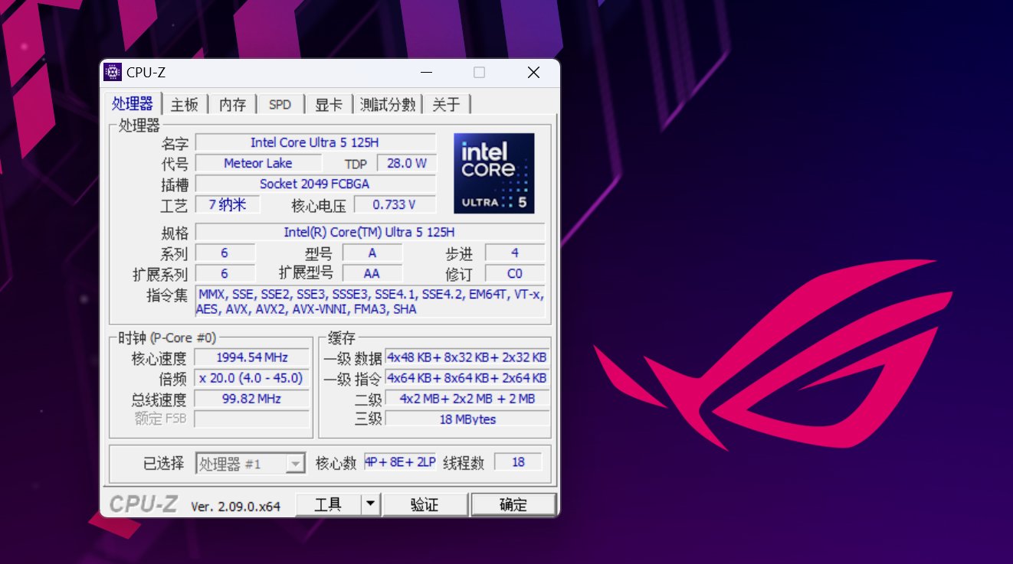Click the spec value Intel(R) Core(TM) Ultra 5 125H
Image resolution: width=1013 pixels, height=564 pixels.
(369, 232)
